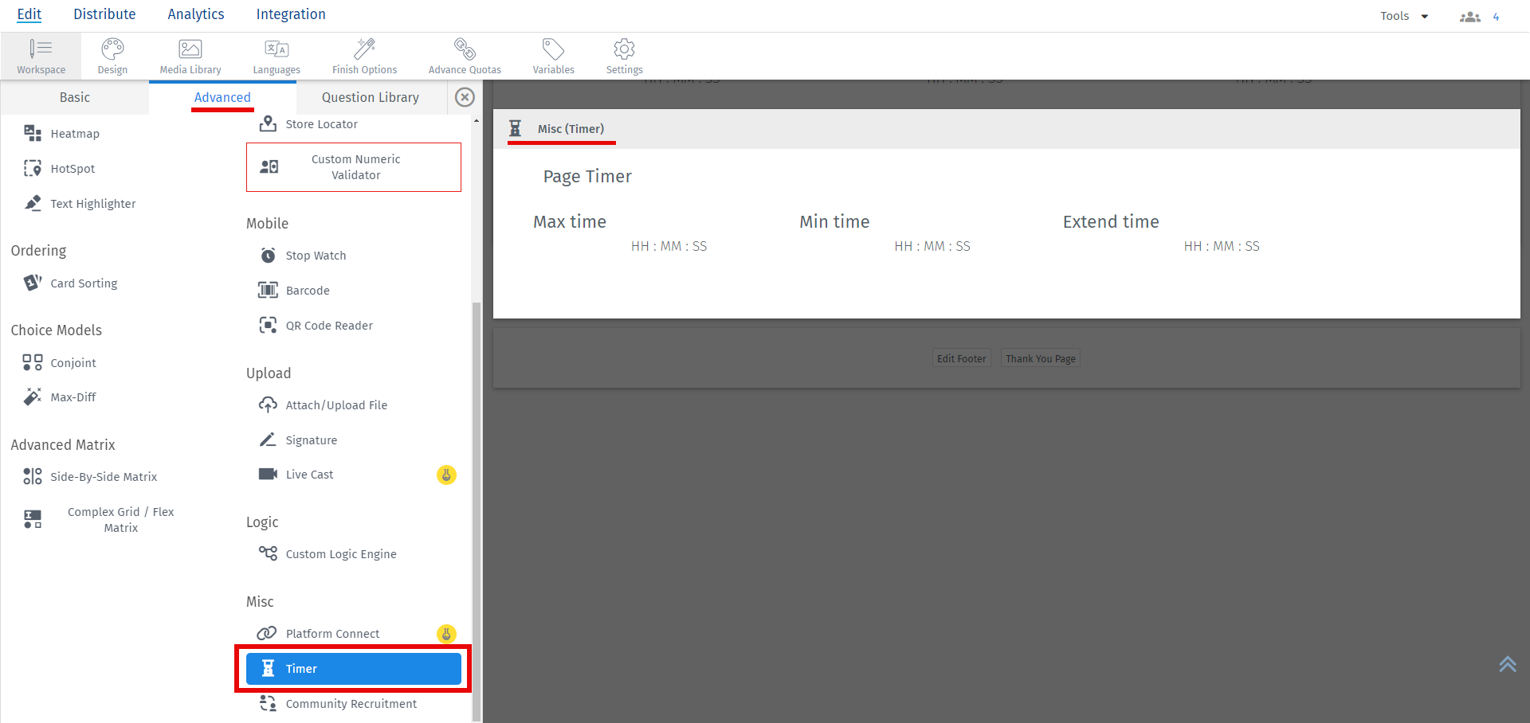Viewport: 1530px width, 723px height.
Task: Open collaborators users icon
Action: tap(1470, 17)
